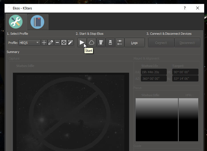Open the window help question mark
This screenshot has width=207, height=151.
tap(185, 8)
